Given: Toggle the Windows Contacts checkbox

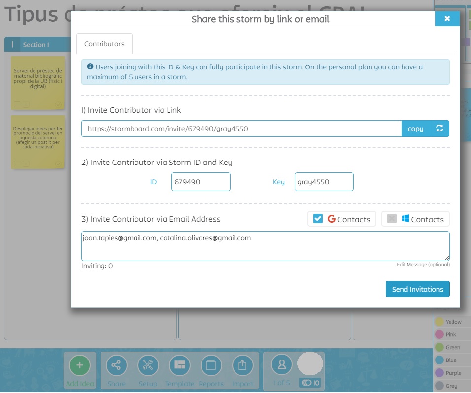Looking at the screenshot, I should point(392,219).
